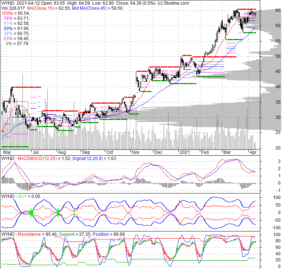282x269 pixels.
Task: Click the blue 'Position = 86.69' label
Action: [108, 234]
